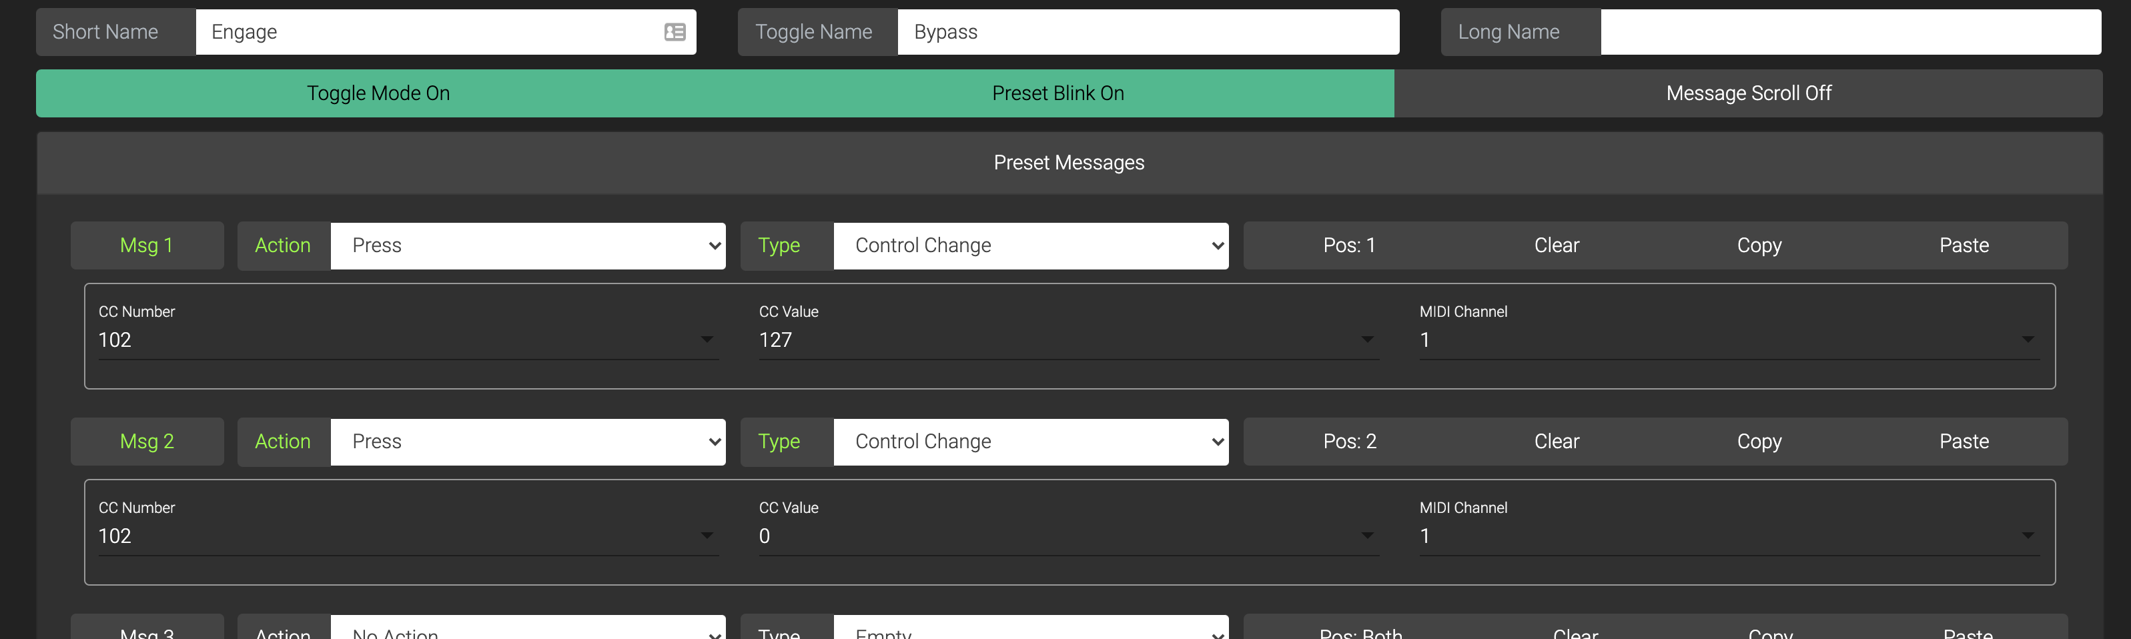Paste into Msg 2

[x=1964, y=442]
